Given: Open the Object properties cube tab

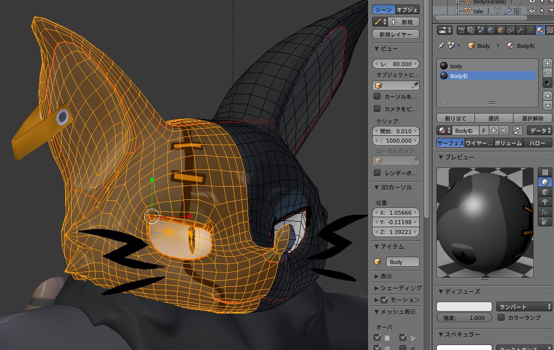Looking at the screenshot, I should [x=501, y=30].
